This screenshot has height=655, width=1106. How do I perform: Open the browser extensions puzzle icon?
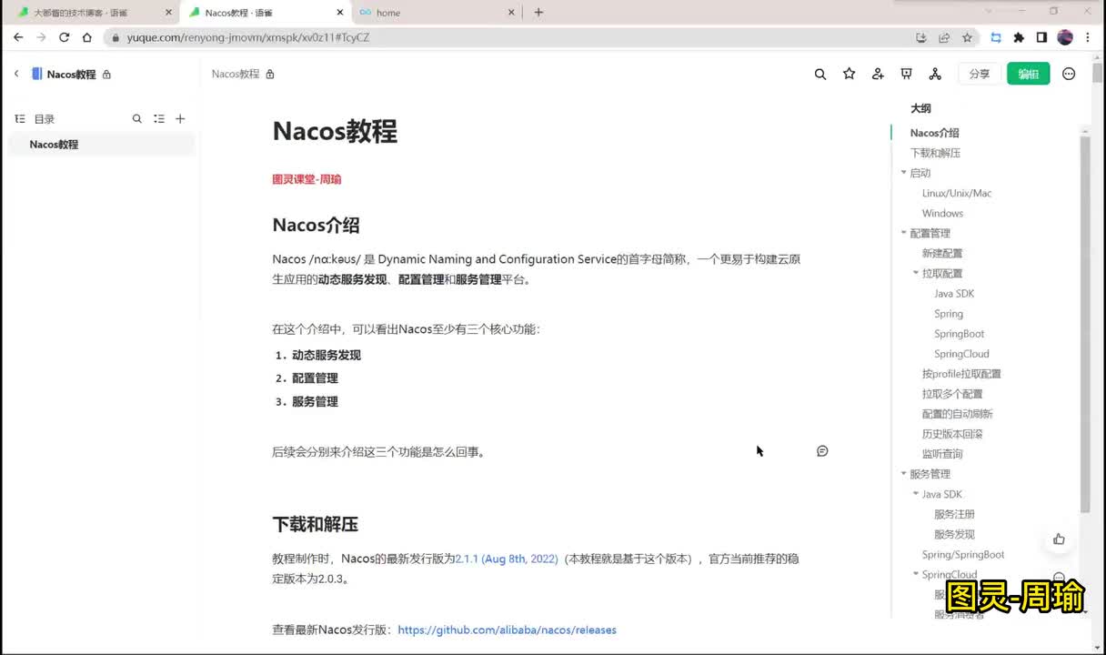pos(1019,37)
